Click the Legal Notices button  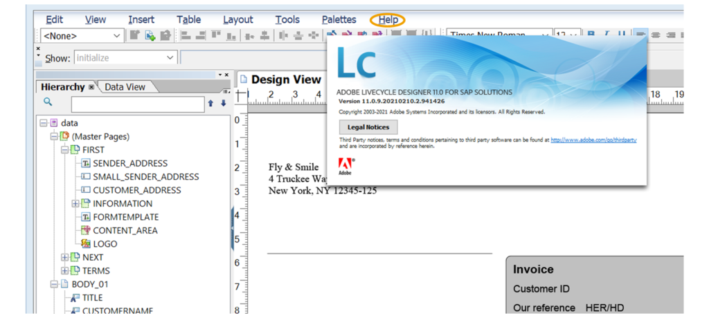[x=368, y=127]
